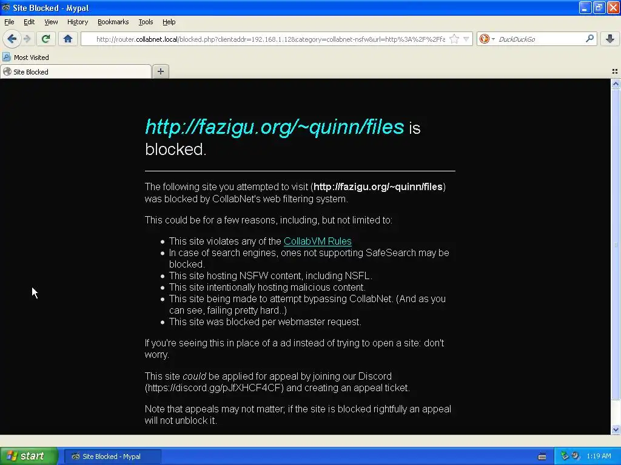Click the volume tray icon

[576, 456]
